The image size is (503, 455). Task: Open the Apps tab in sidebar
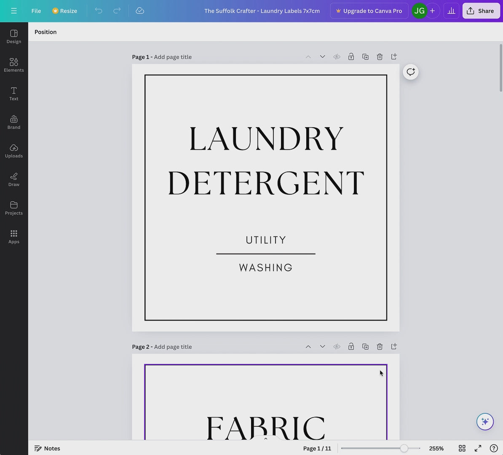coord(14,236)
